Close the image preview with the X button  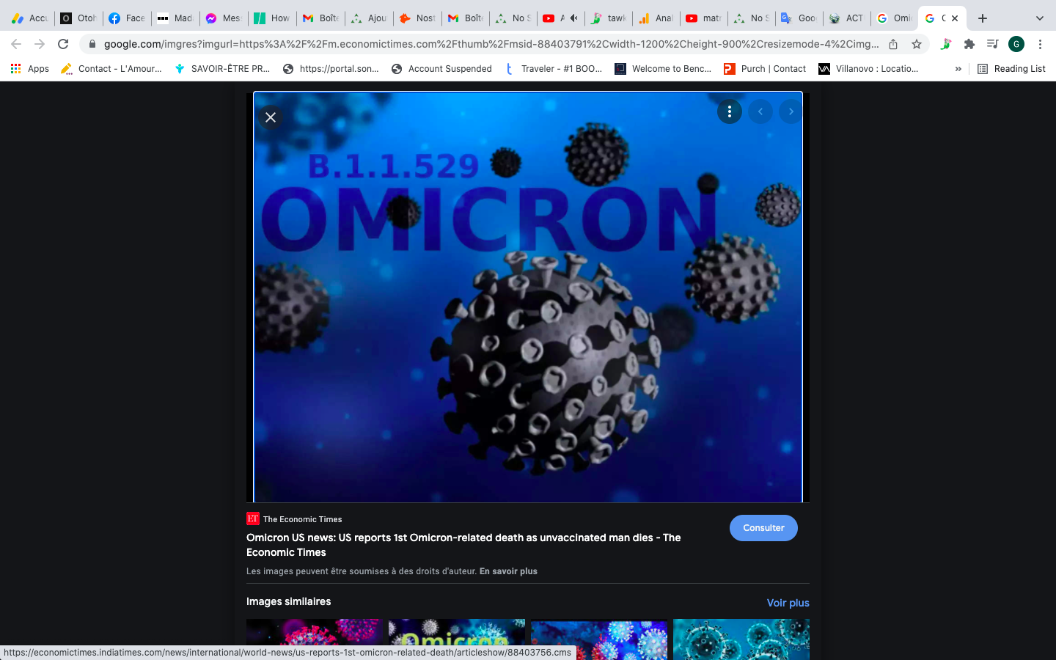[271, 117]
